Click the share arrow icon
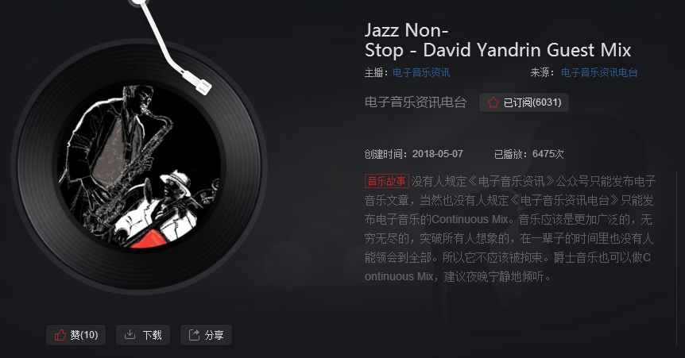This screenshot has width=685, height=358. (x=194, y=335)
